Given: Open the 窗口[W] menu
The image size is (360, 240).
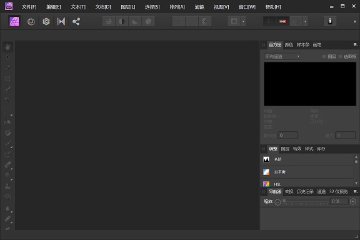Looking at the screenshot, I should tap(247, 7).
